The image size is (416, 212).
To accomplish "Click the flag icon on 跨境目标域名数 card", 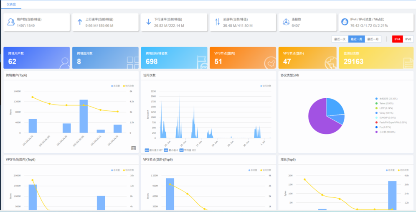I will (x=202, y=63).
